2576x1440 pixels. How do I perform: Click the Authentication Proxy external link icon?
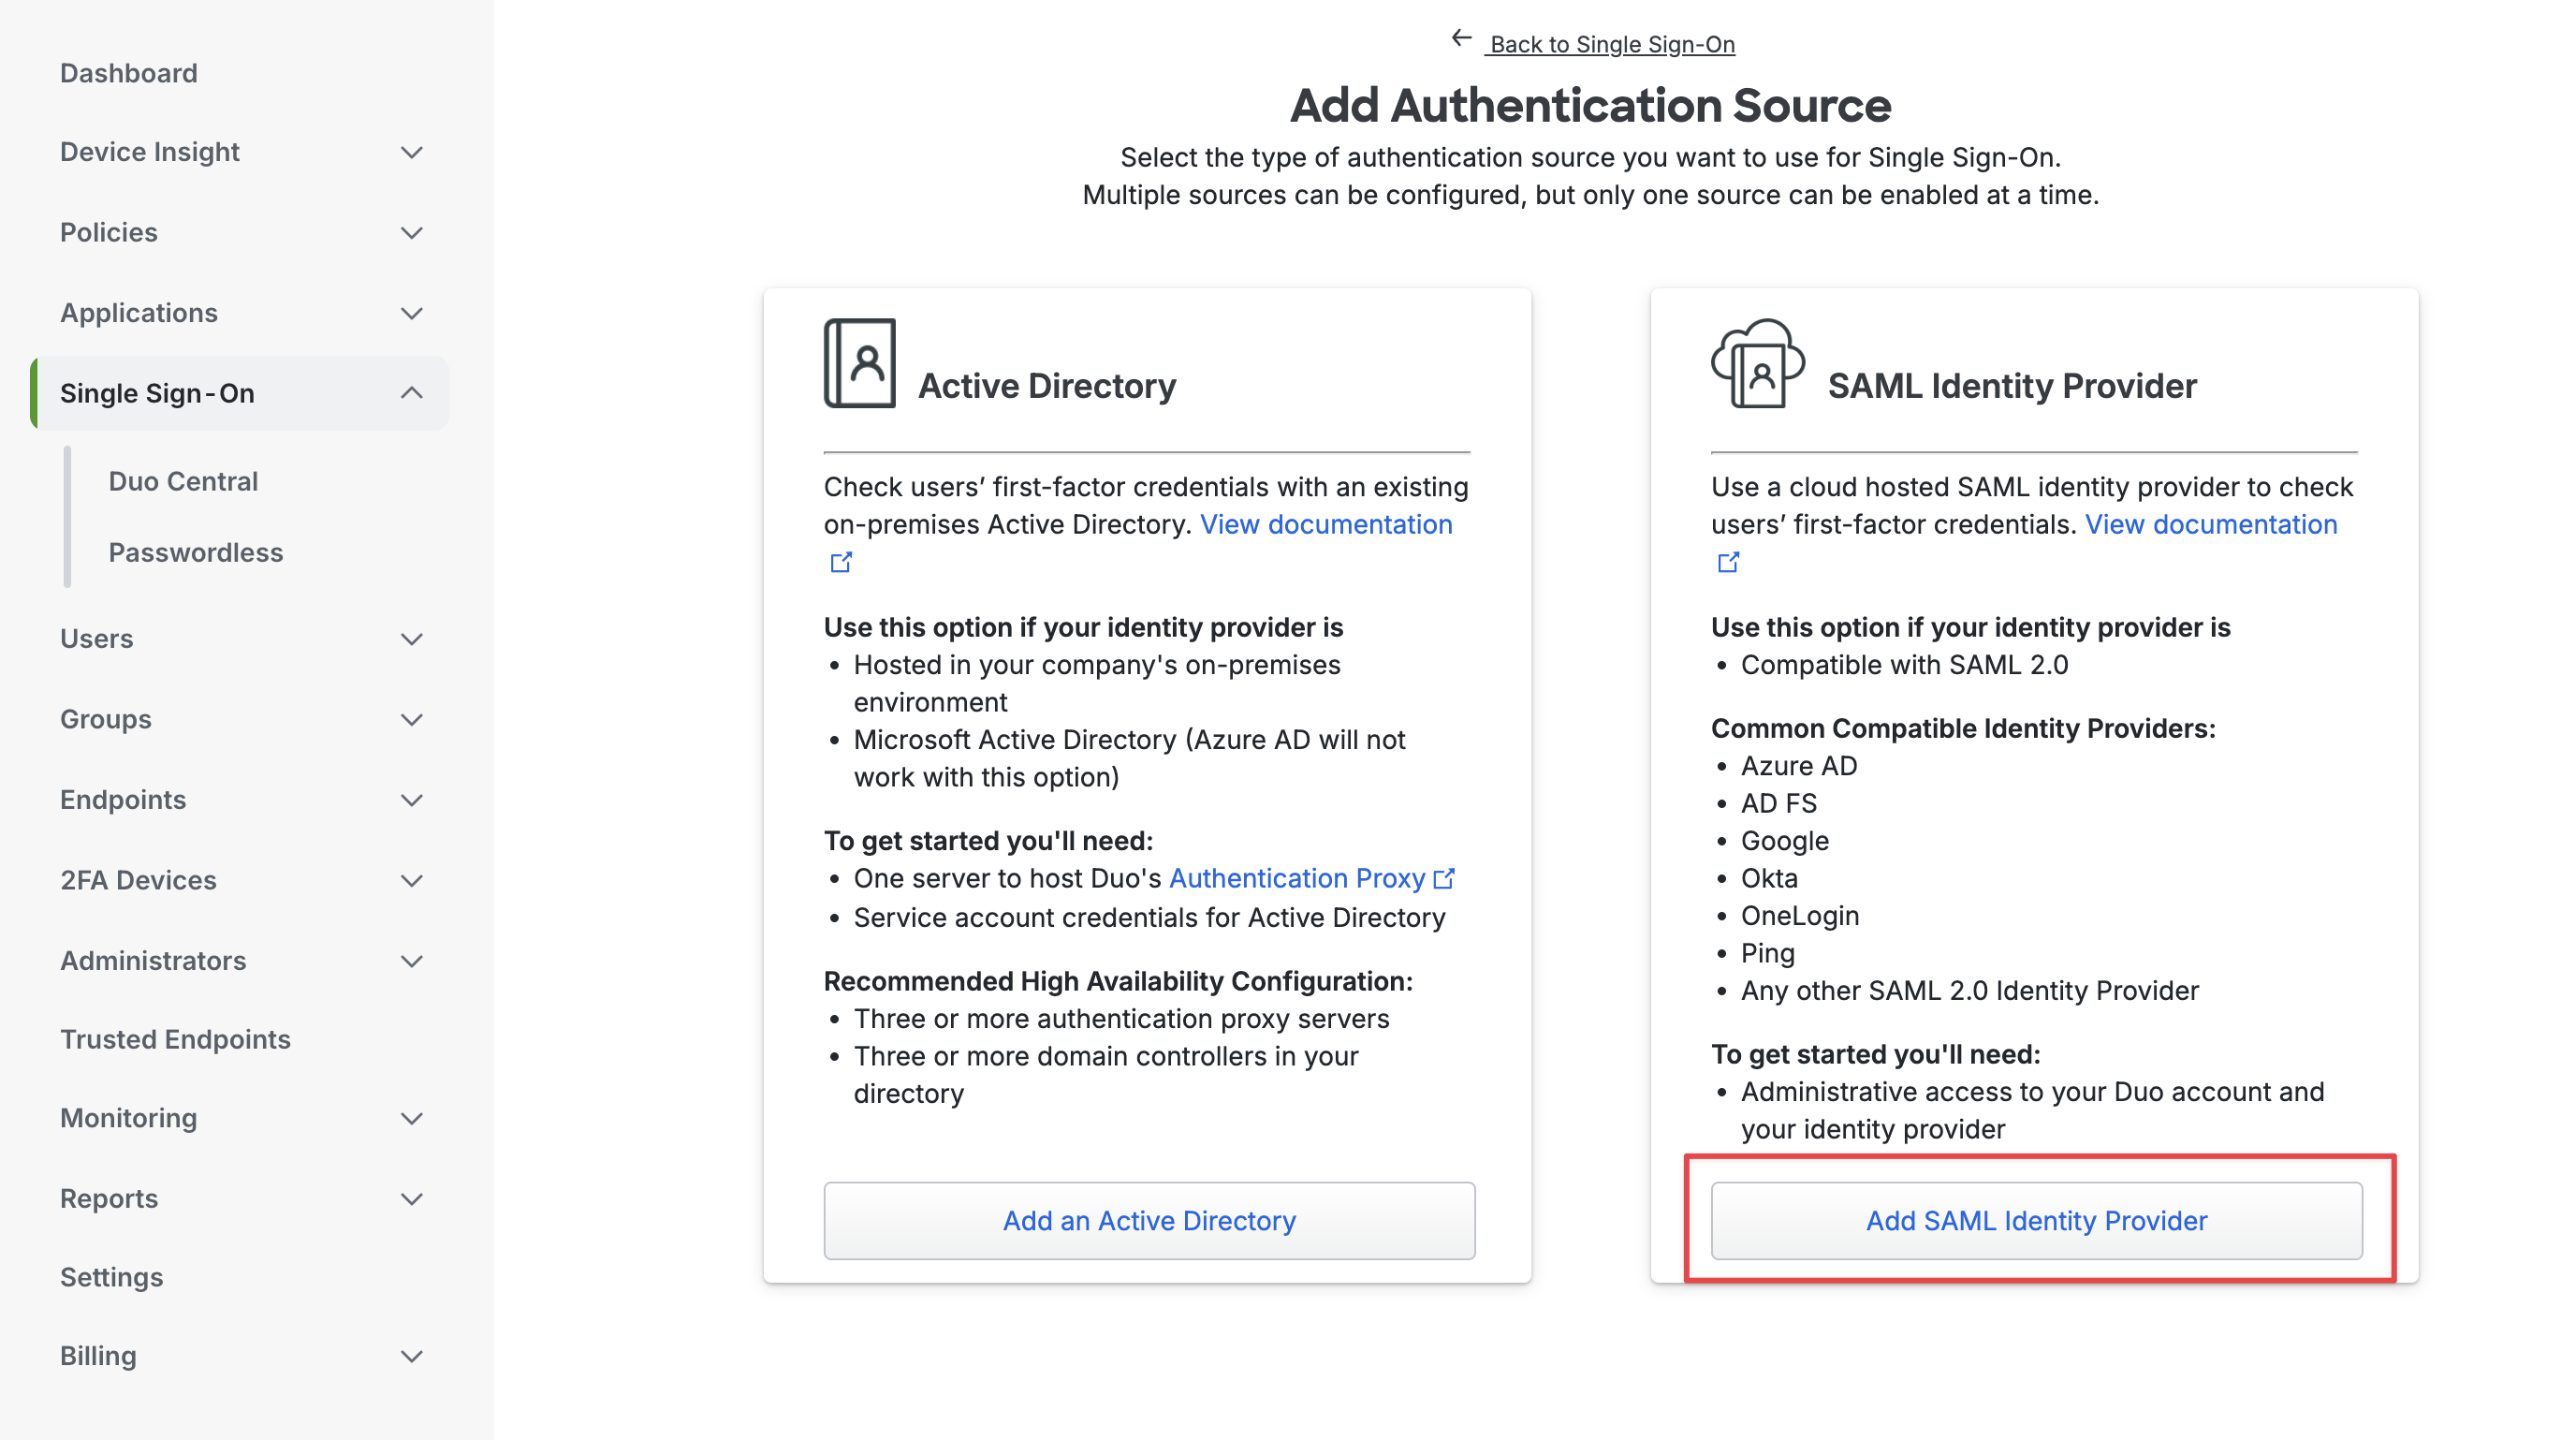pyautogui.click(x=1444, y=879)
